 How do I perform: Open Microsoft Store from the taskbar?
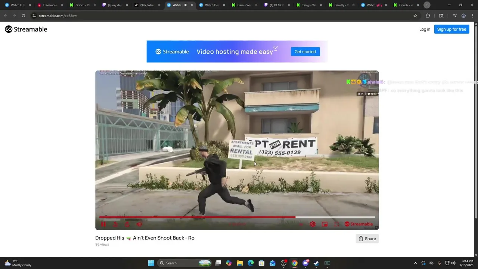[x=261, y=263]
